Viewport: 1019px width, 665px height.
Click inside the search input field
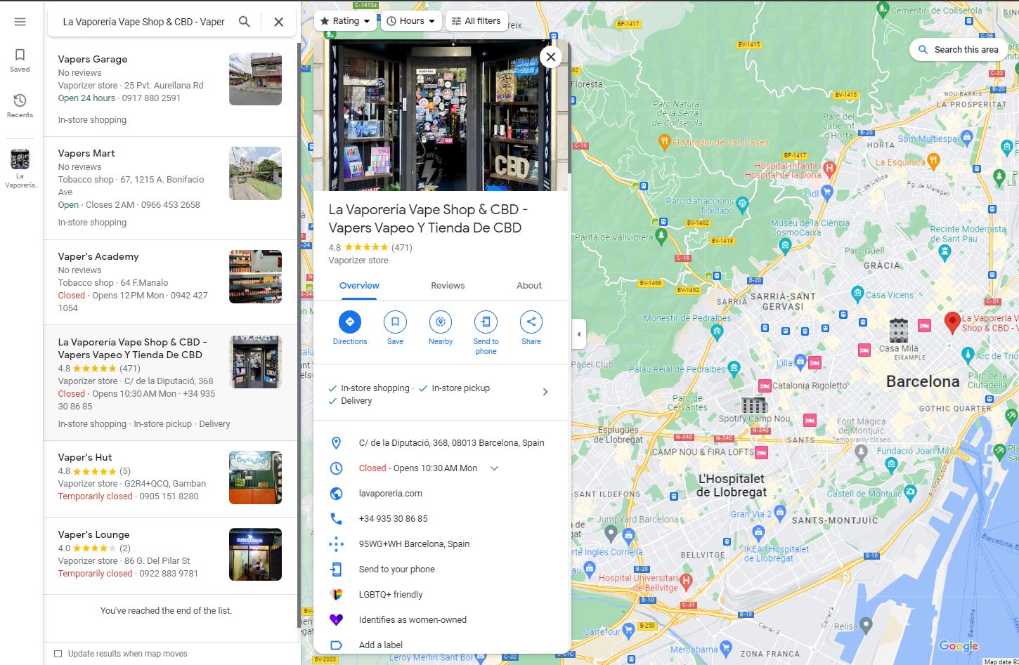coord(144,22)
